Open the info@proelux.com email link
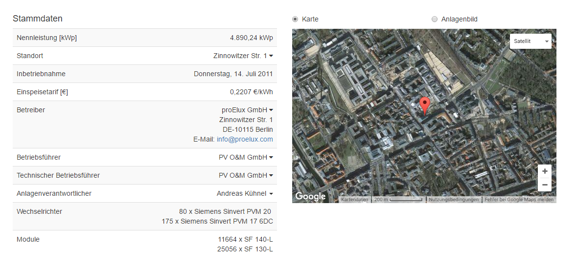577x269 pixels. pos(245,139)
